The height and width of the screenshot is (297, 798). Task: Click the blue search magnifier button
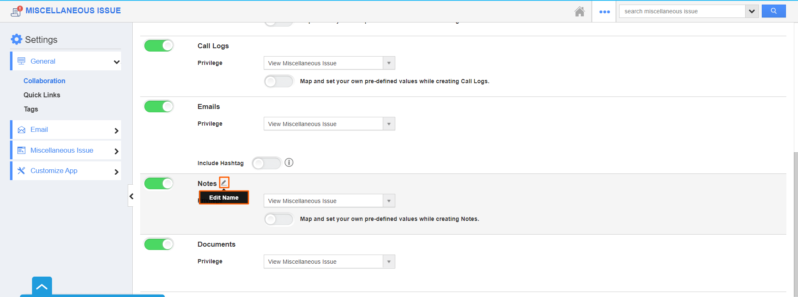(773, 11)
